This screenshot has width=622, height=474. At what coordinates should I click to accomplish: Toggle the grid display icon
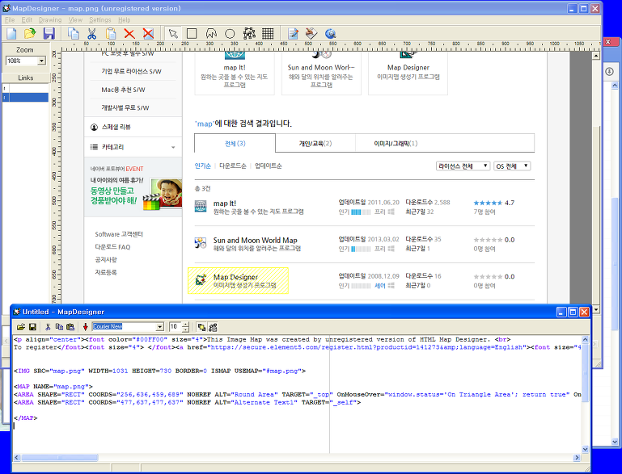tap(268, 34)
